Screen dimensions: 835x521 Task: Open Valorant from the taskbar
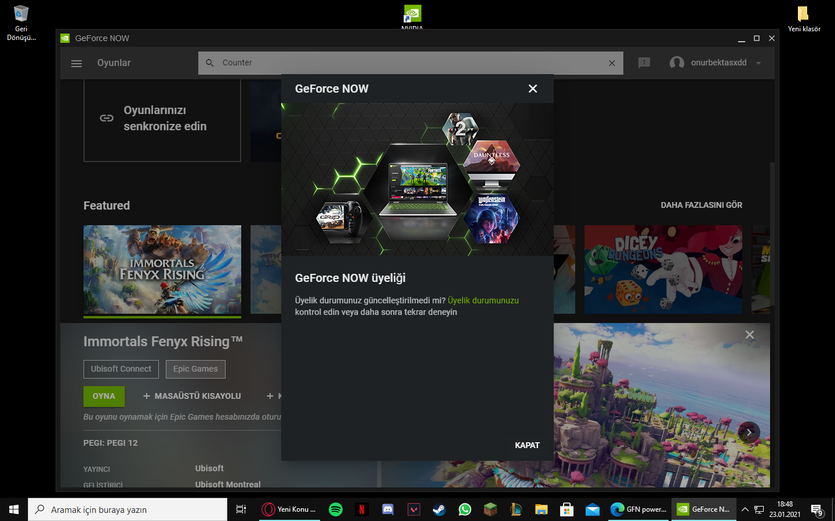[x=414, y=509]
